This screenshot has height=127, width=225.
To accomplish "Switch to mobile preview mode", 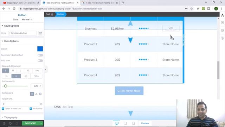I will pyautogui.click(x=134, y=123).
